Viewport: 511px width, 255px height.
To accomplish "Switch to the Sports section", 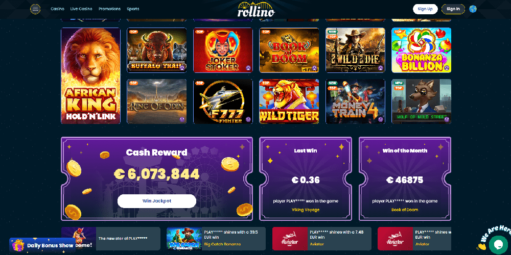I will click(133, 9).
